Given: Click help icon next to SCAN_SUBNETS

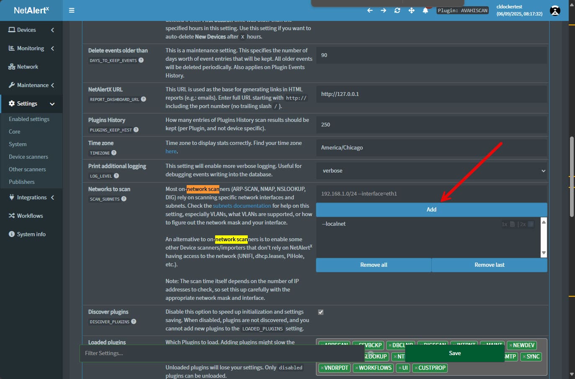Looking at the screenshot, I should [124, 199].
